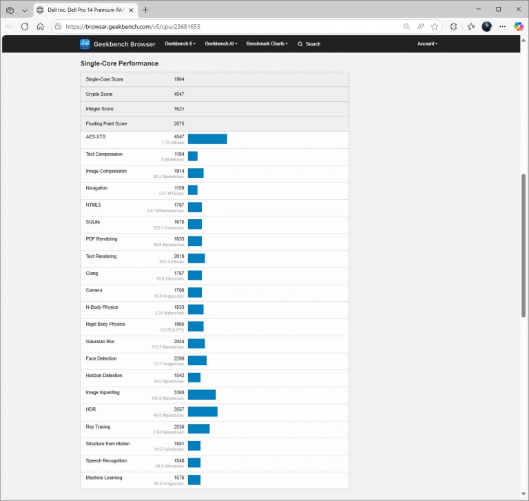
Task: Select the PDF Rendering label
Action: 101,238
